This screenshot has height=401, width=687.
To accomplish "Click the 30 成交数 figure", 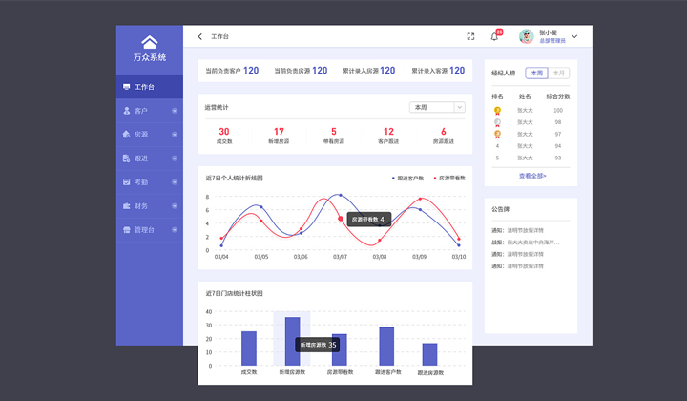I will (224, 136).
